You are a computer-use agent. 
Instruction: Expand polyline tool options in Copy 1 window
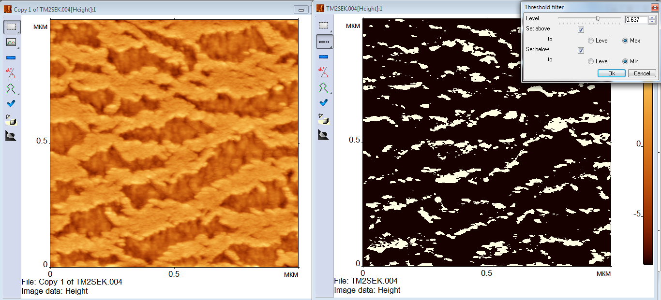point(18,94)
